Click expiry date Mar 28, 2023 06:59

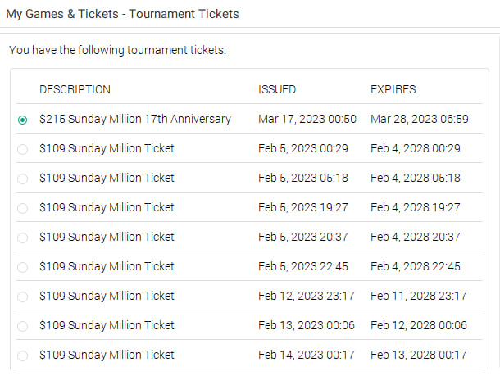tap(420, 119)
